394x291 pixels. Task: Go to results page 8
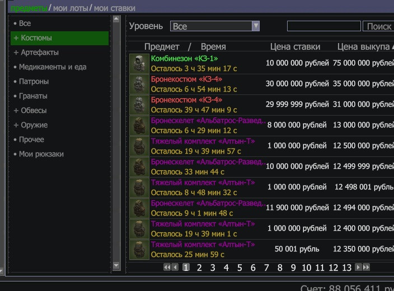280,268
